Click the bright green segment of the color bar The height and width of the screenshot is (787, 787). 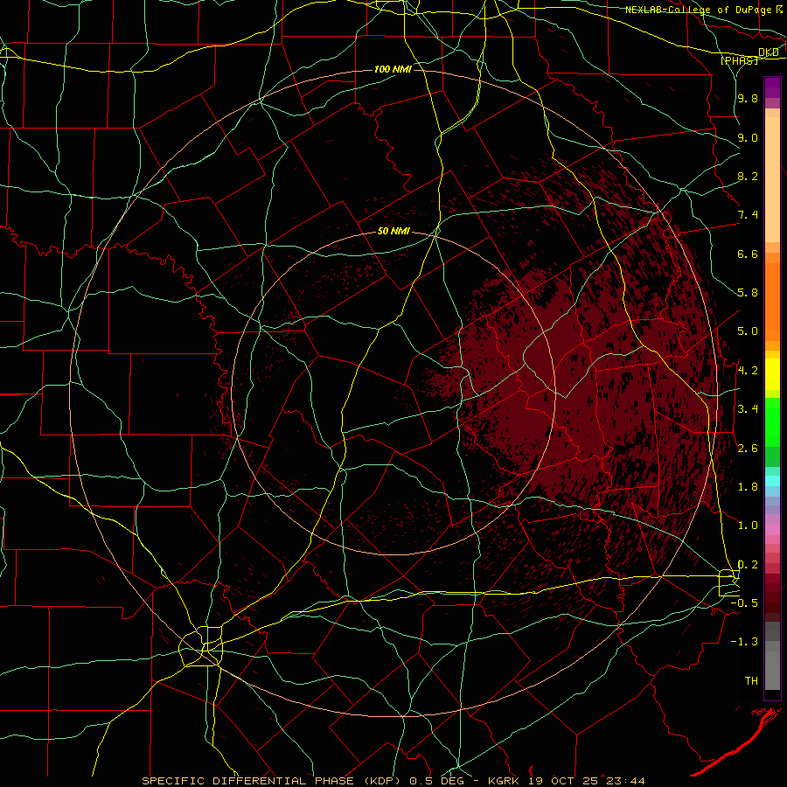click(772, 422)
